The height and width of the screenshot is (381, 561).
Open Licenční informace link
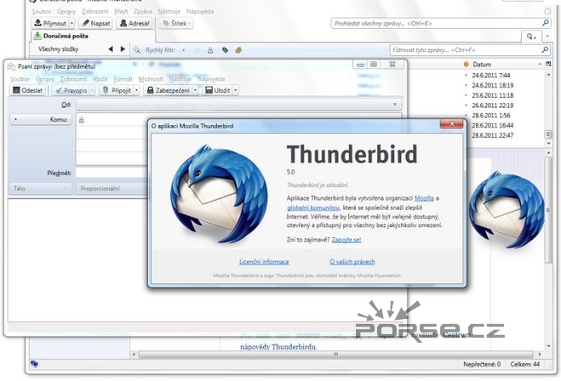pos(264,262)
